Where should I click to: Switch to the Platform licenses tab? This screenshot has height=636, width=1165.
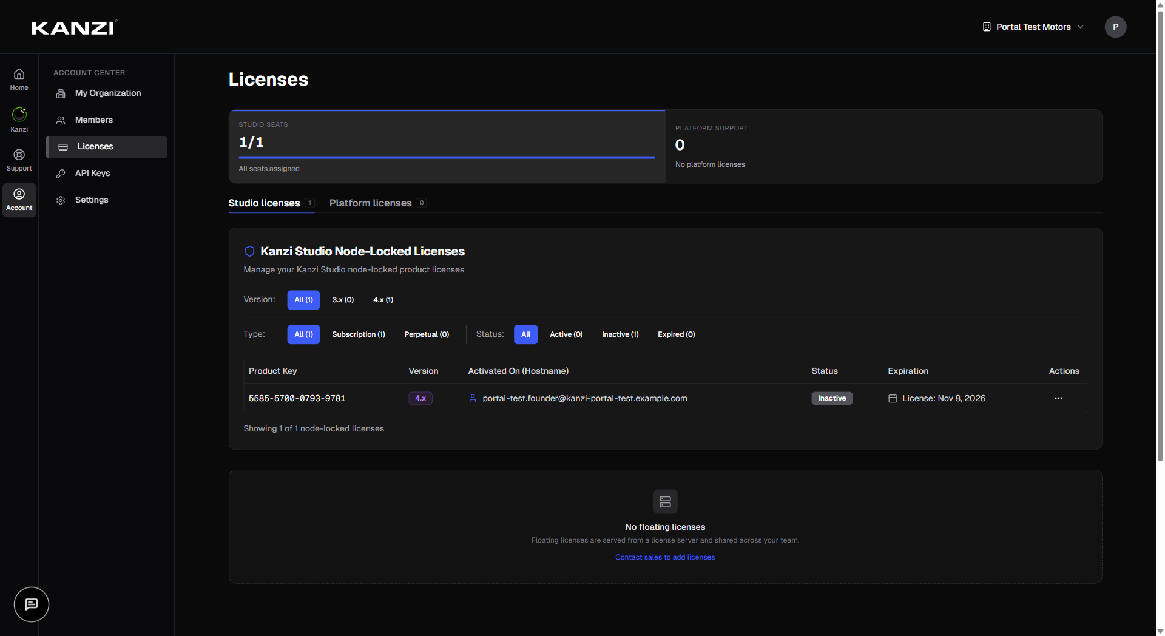pos(377,203)
